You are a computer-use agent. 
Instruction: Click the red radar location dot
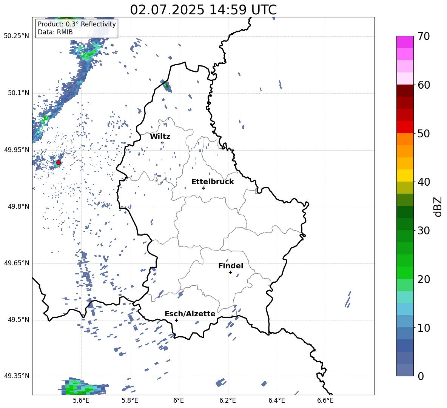59,163
